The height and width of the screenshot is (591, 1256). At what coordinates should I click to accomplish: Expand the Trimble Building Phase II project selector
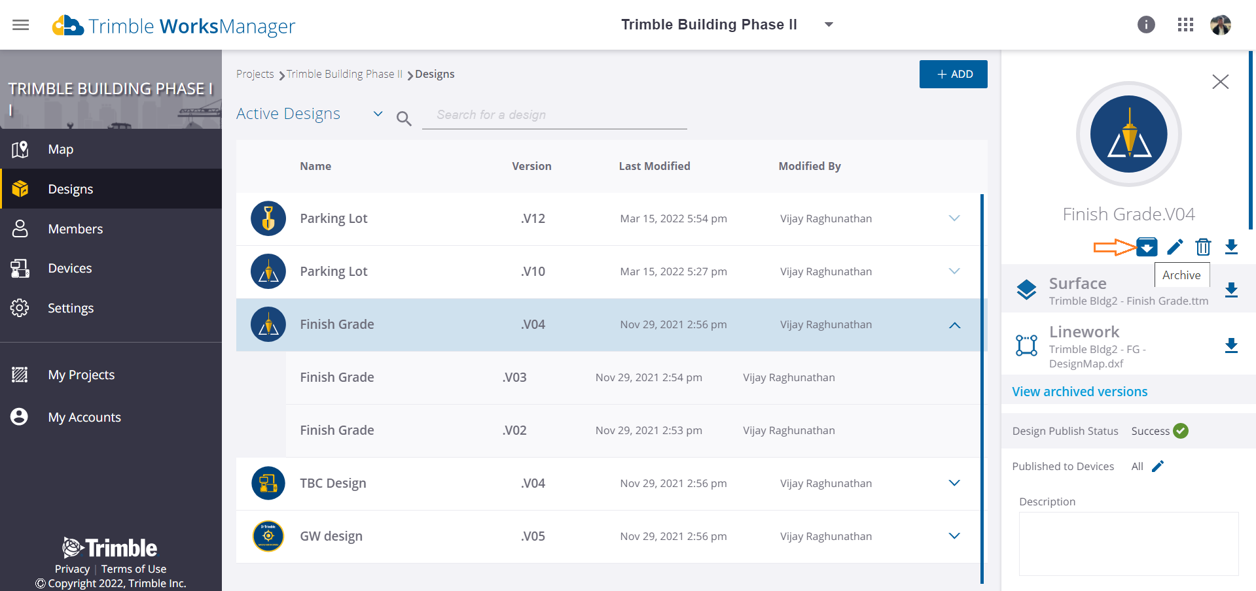(x=829, y=24)
